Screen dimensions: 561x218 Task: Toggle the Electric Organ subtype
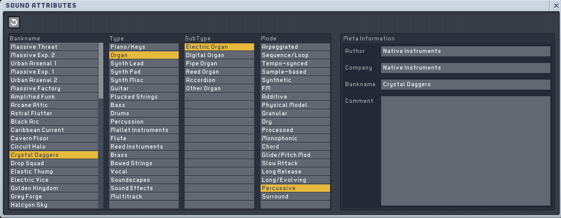219,47
